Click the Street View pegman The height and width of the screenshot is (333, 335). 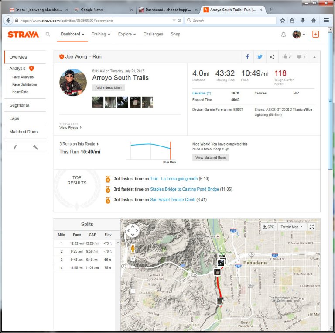pos(133,249)
